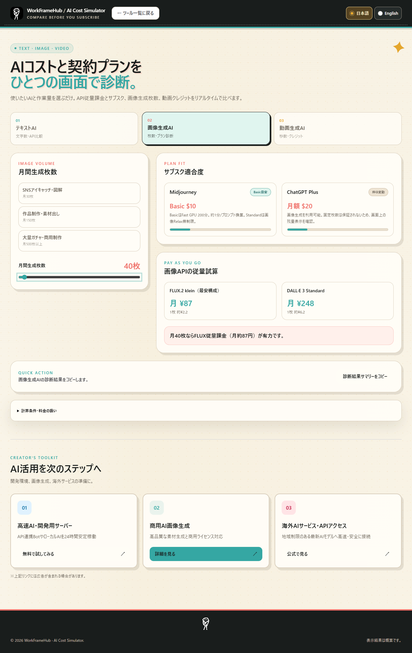Click the 01 badge on server card
The image size is (412, 653).
click(24, 508)
